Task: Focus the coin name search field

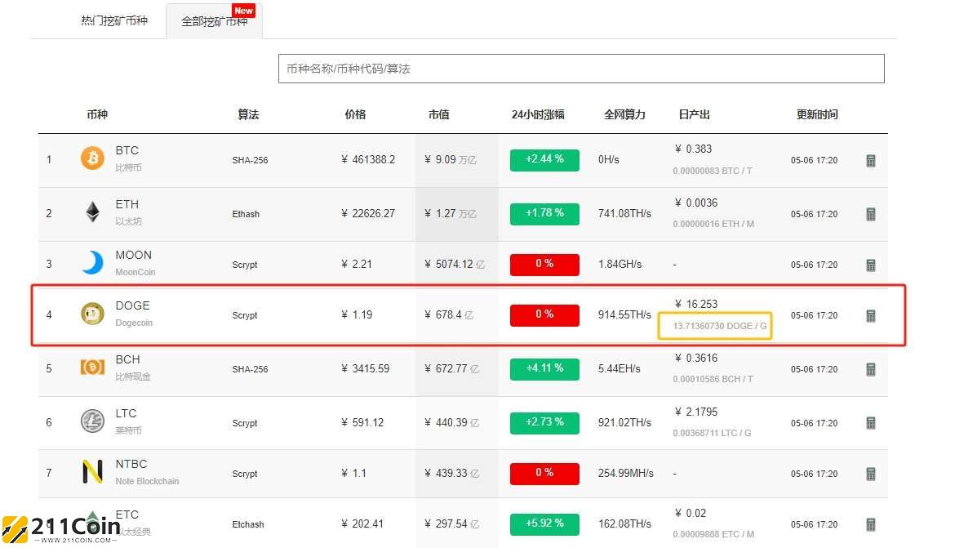Action: click(x=581, y=69)
